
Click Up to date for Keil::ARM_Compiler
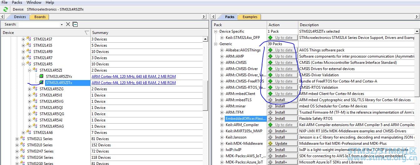[282, 125]
